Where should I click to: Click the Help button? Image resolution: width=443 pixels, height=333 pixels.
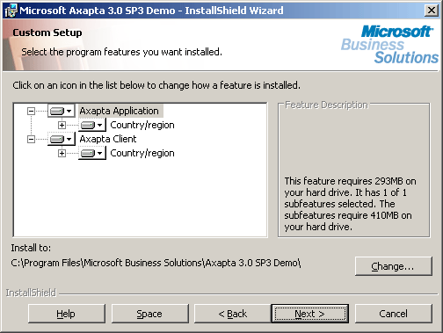click(67, 314)
